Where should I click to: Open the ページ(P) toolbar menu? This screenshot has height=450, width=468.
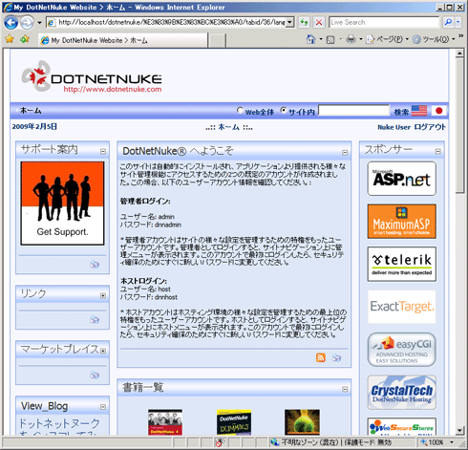pyautogui.click(x=387, y=39)
